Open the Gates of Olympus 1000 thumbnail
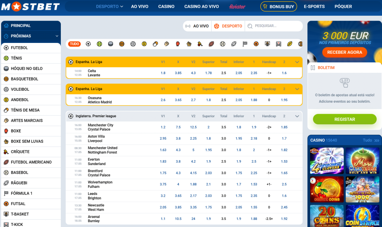The image size is (382, 227). click(363, 189)
